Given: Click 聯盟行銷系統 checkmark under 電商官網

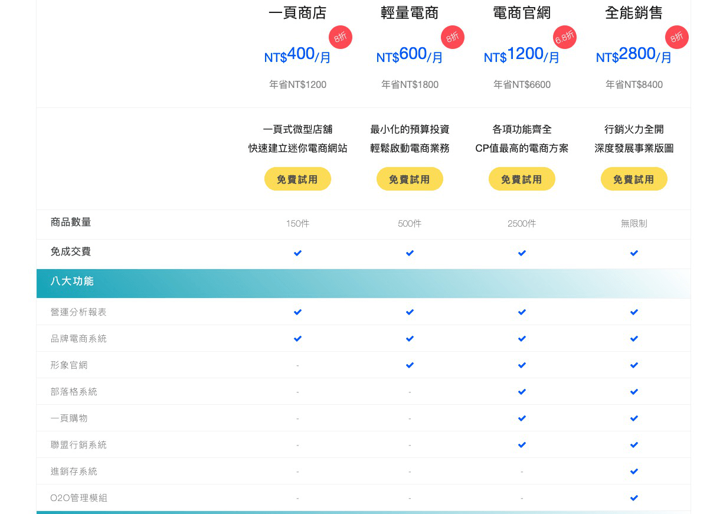Looking at the screenshot, I should 522,445.
